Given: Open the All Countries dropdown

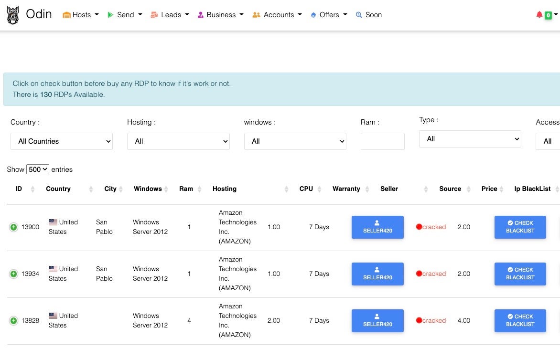Looking at the screenshot, I should coord(62,141).
